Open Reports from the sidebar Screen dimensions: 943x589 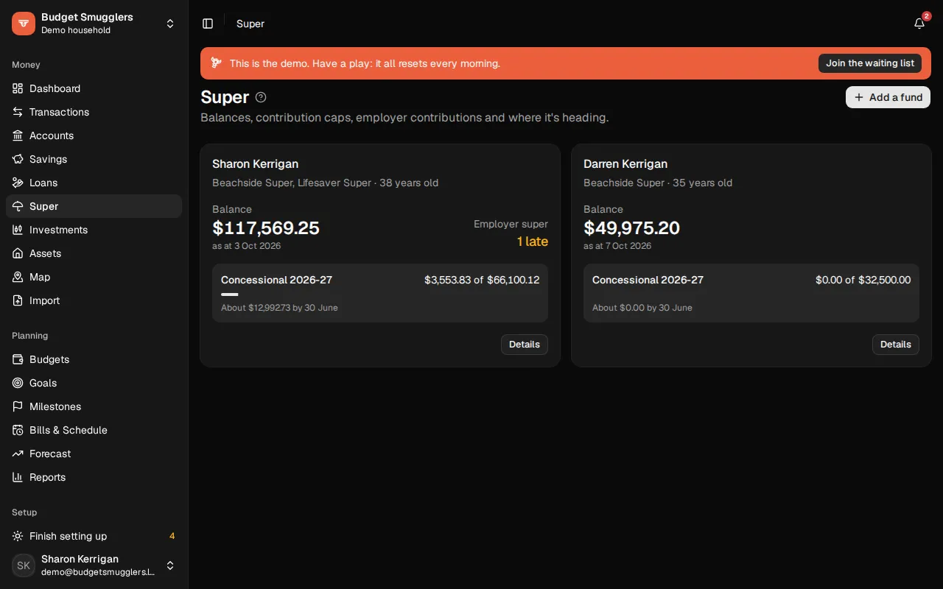tap(94, 477)
